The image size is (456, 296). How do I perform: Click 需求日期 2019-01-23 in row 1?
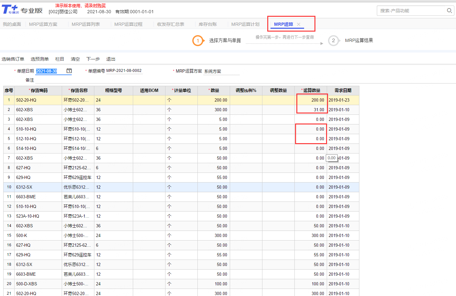[x=343, y=100]
